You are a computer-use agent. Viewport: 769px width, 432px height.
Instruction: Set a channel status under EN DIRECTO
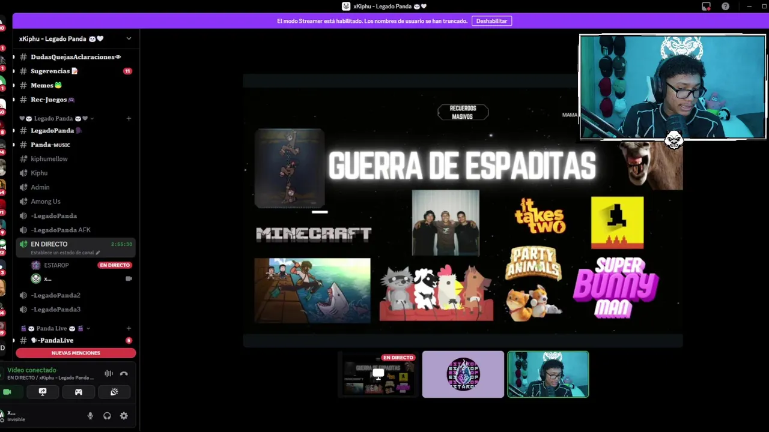(x=65, y=253)
